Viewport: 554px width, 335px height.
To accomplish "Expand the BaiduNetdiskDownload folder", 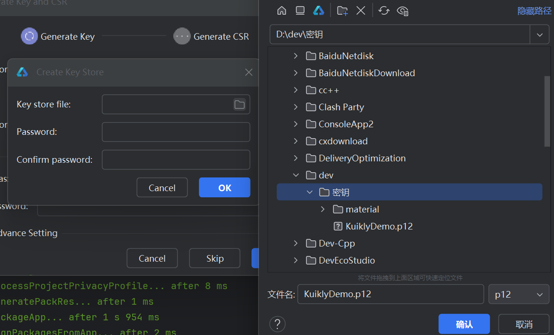I will pos(296,73).
